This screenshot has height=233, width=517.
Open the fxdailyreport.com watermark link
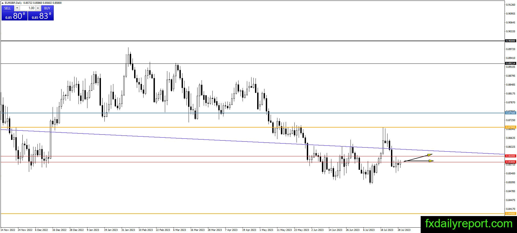(469, 224)
